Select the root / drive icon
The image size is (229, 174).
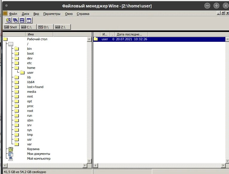click(11, 44)
